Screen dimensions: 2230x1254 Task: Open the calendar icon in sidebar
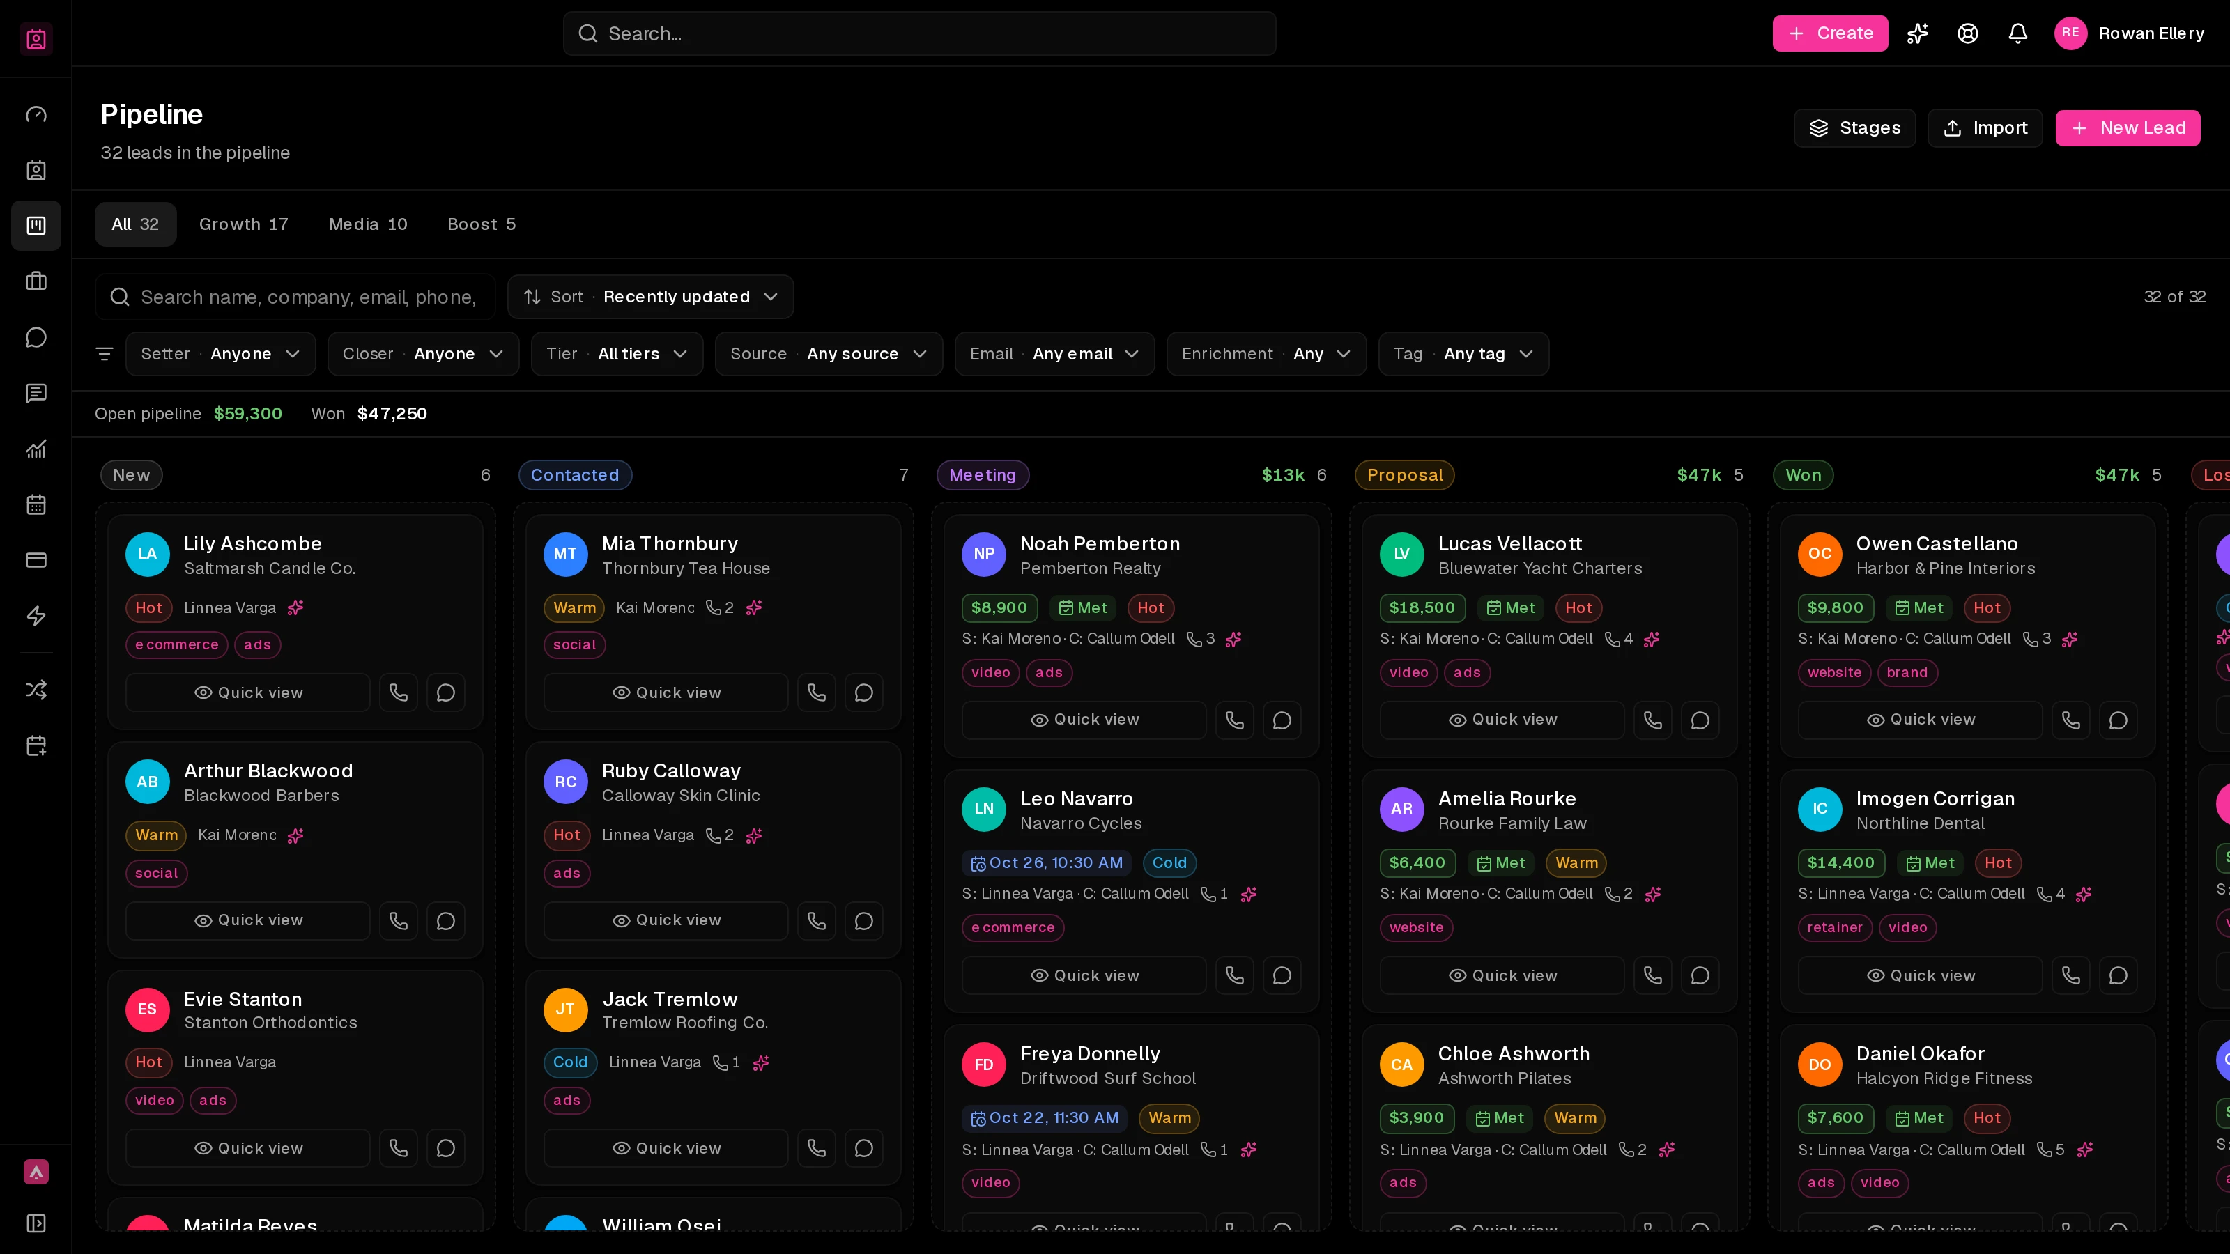[36, 504]
